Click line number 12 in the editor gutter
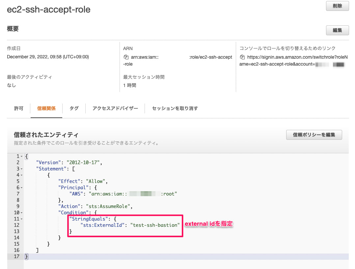Viewport: 355px width, 269px height. point(16,225)
